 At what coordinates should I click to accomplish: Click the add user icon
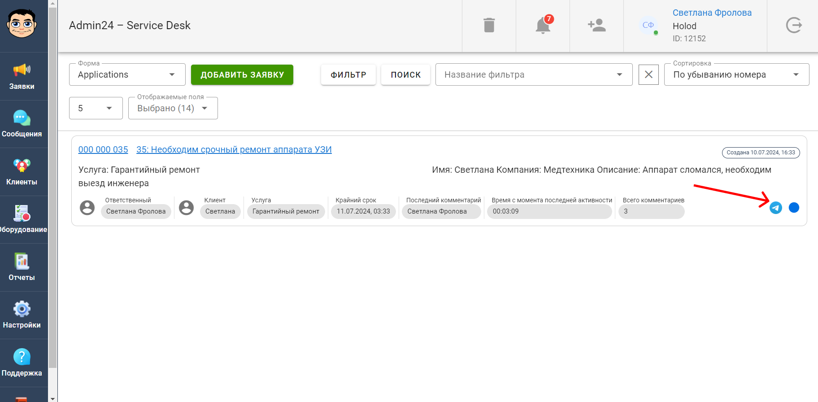point(596,25)
